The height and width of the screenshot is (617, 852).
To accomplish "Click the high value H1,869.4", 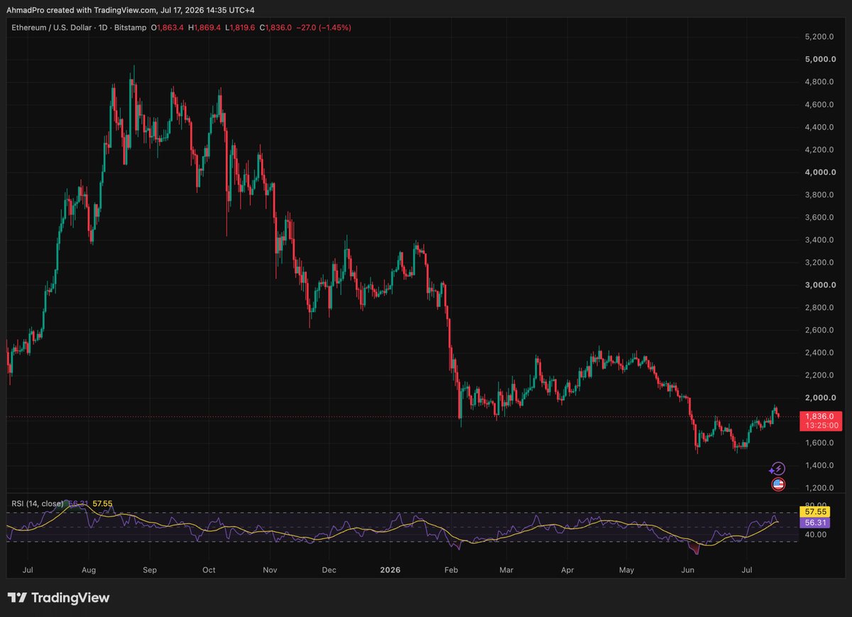I will (x=206, y=27).
